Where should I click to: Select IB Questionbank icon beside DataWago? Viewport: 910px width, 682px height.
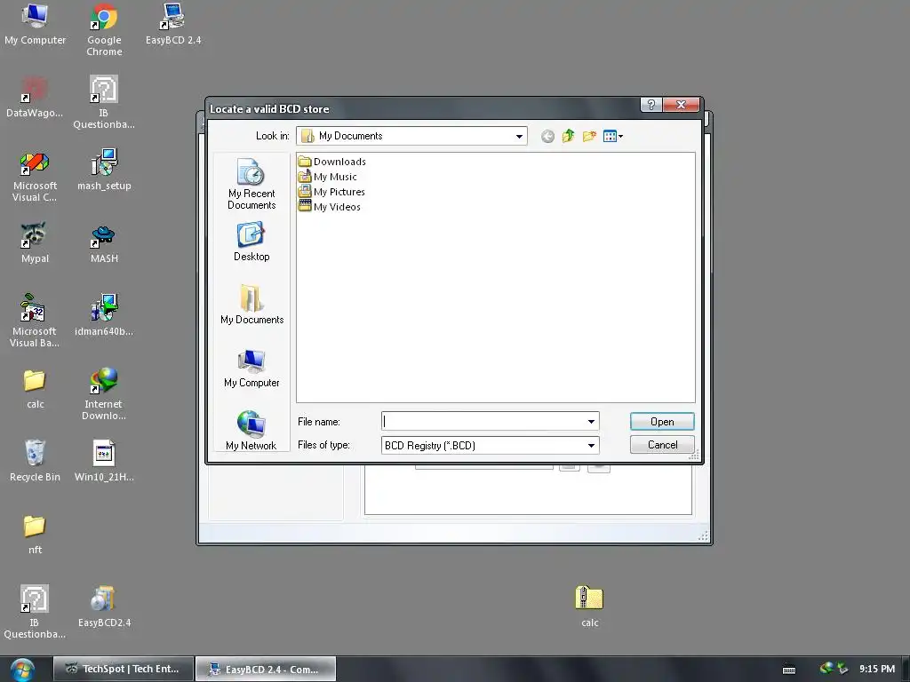click(104, 103)
